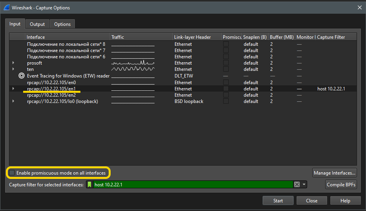
Task: Open the capture filter history dropdown arrow
Action: coord(304,184)
